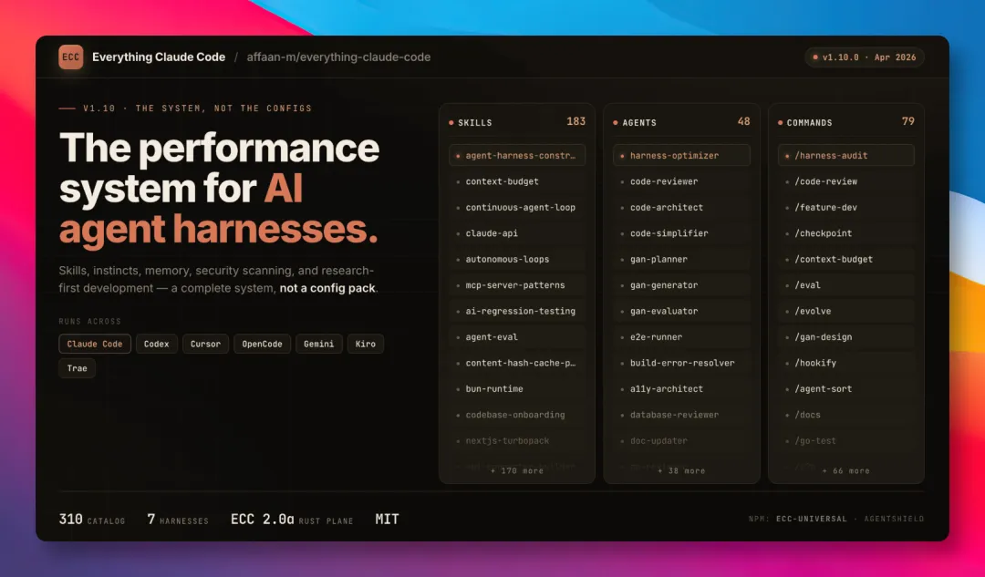Select the nextjs-turbopack skill
985x577 pixels.
pyautogui.click(x=517, y=441)
